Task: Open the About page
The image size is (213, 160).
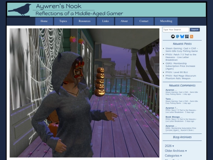Action: pyautogui.click(x=124, y=21)
